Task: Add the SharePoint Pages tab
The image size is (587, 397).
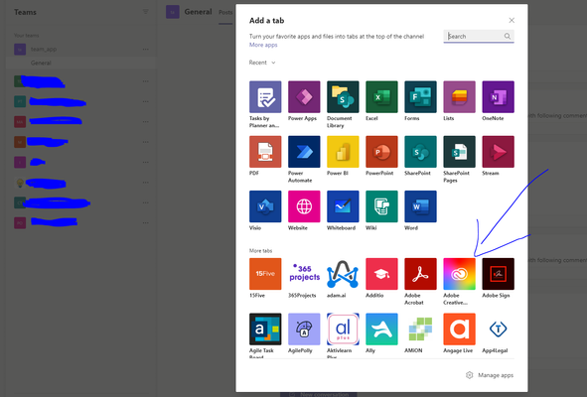Action: (459, 152)
